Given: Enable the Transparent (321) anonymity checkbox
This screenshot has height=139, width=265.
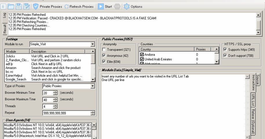Looking at the screenshot, I should pos(104,50).
